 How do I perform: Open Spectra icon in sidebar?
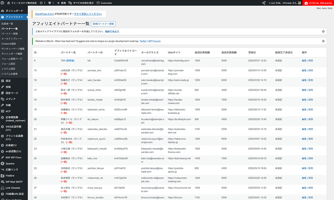3,164
